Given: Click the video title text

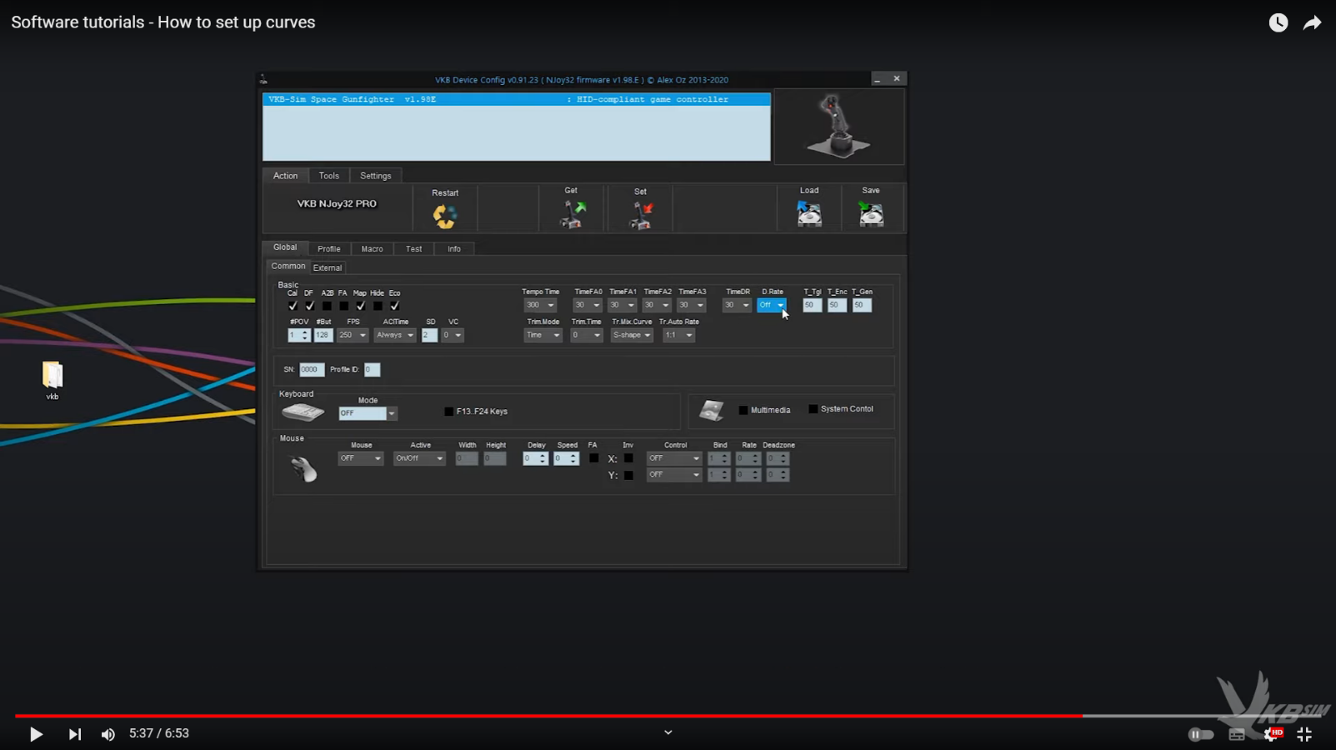Looking at the screenshot, I should 163,22.
